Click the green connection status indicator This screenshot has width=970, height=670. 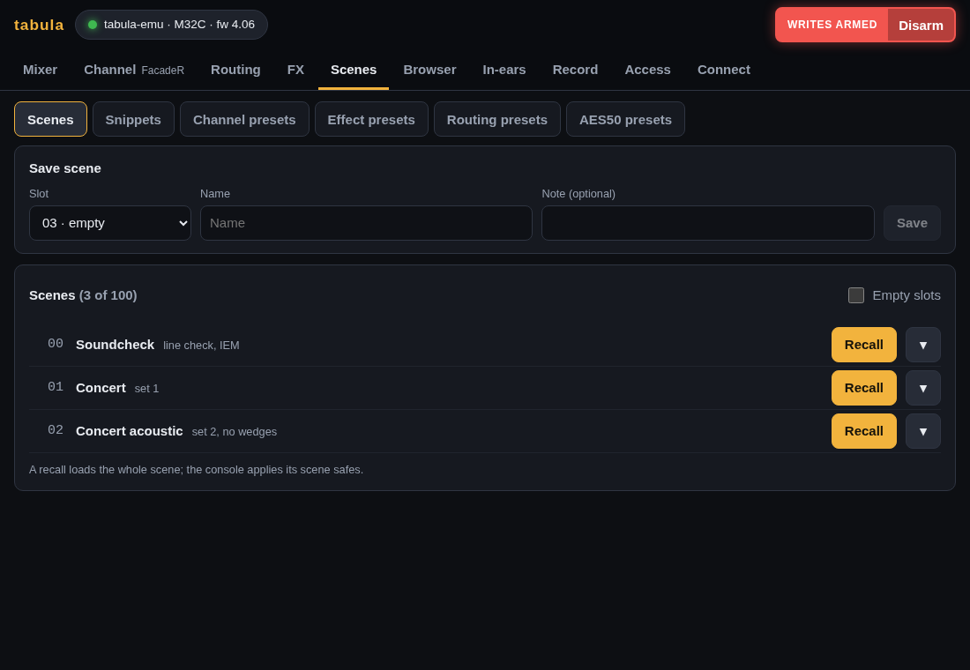(x=93, y=25)
